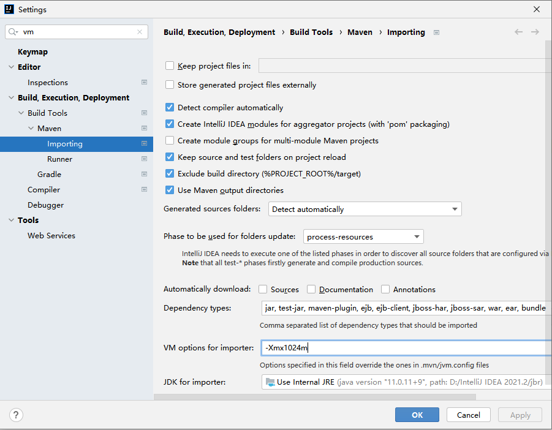Close the Settings dialog window
552x430 pixels.
coord(537,9)
